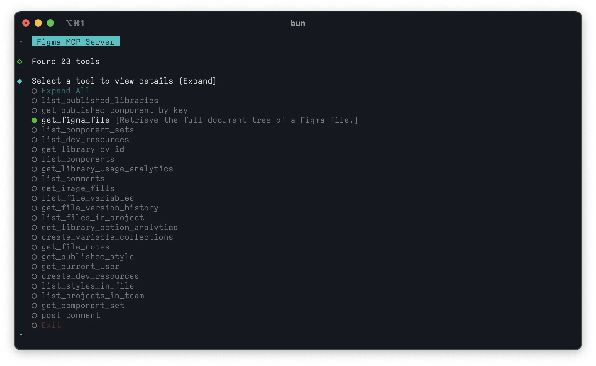Choose Exit to quit the tool browser

point(51,325)
